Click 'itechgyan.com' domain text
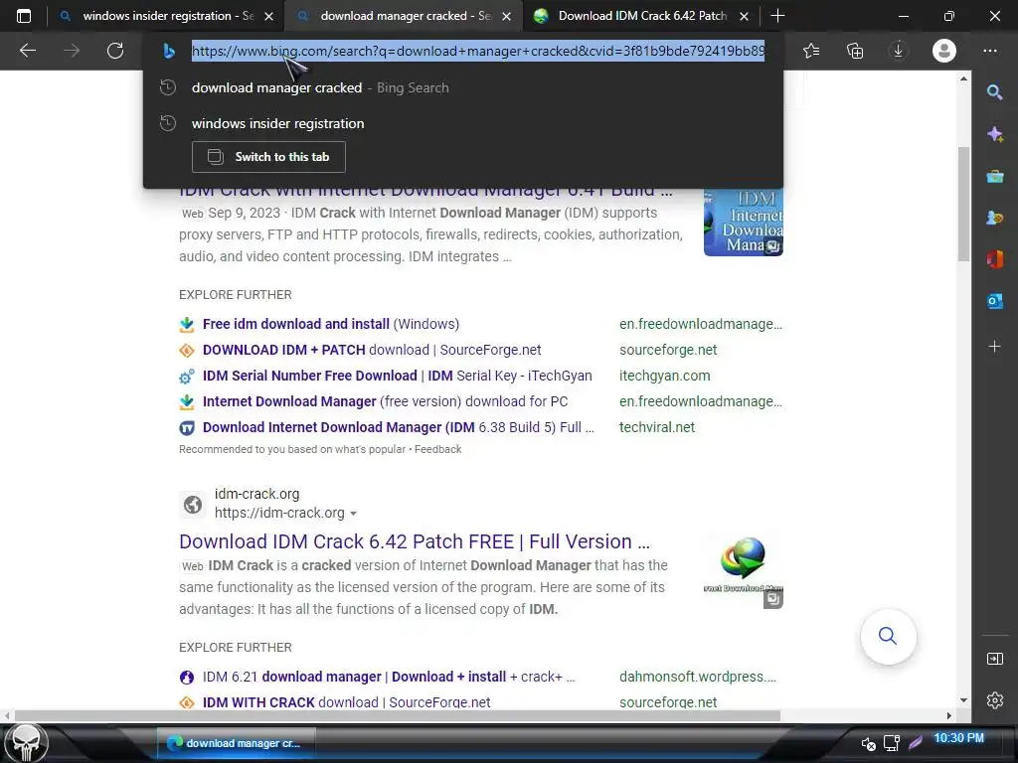This screenshot has width=1018, height=763. pyautogui.click(x=665, y=376)
